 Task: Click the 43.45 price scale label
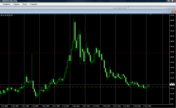tap(172, 31)
